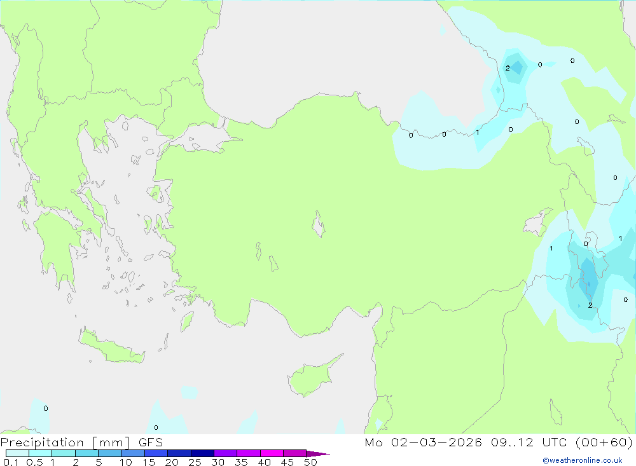
Task: Choose the 20–25 mm legend color swatch
Action: click(x=179, y=453)
